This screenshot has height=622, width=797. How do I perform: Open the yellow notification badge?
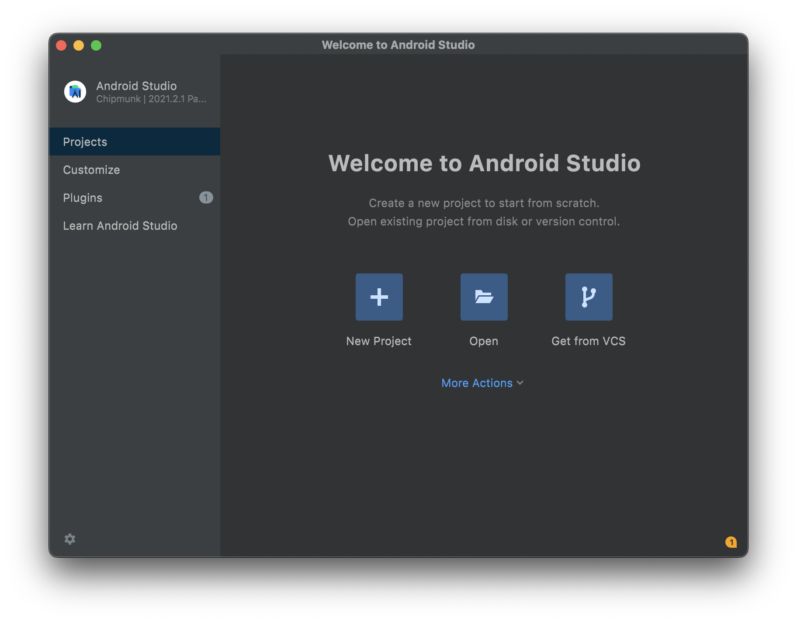click(731, 542)
